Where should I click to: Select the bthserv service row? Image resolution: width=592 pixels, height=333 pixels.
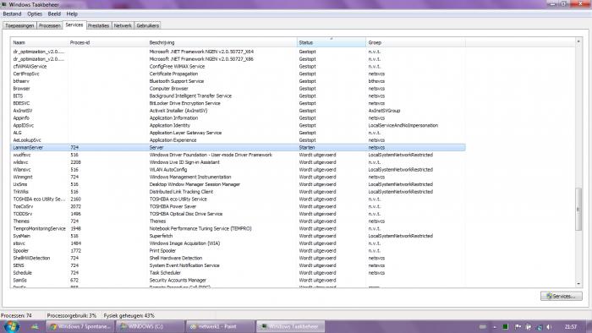pos(238,81)
